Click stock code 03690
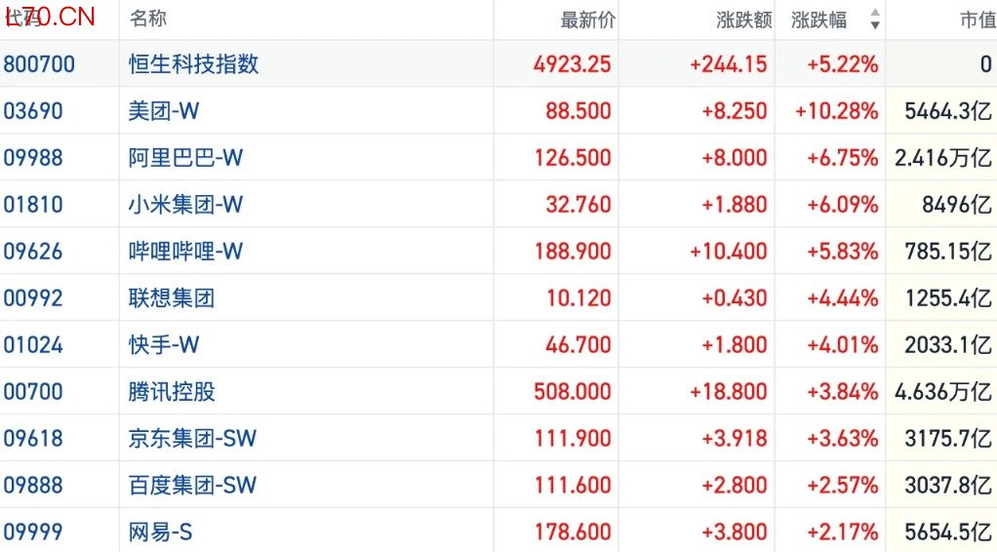This screenshot has height=552, width=997. [33, 110]
